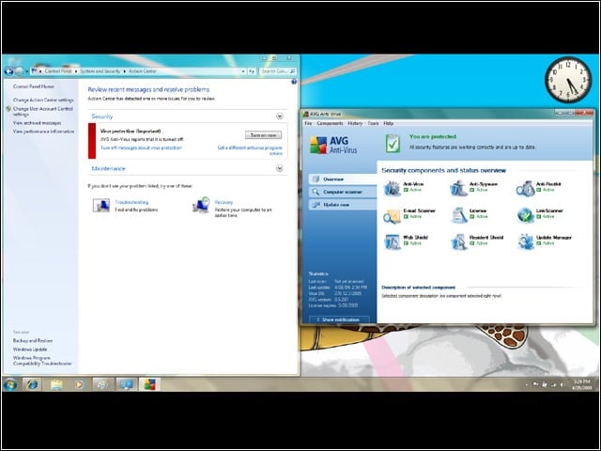Viewport: 601px width, 451px height.
Task: Open Change Action Center settings
Action: pos(43,100)
